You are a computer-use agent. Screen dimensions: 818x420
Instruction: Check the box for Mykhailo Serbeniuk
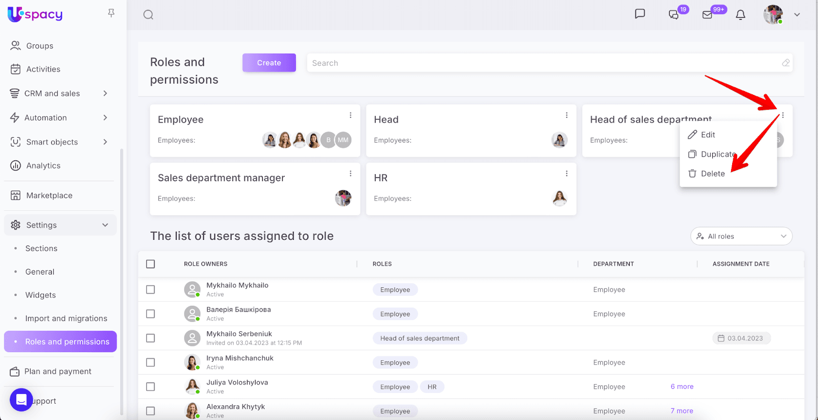coord(150,338)
